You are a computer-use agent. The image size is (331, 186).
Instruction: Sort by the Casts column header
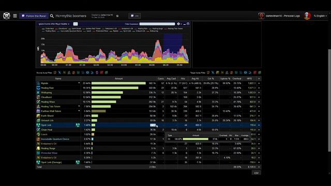point(161,79)
